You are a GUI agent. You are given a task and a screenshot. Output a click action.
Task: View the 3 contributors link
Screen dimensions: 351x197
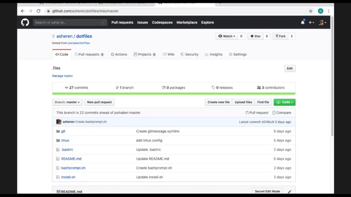(x=271, y=88)
